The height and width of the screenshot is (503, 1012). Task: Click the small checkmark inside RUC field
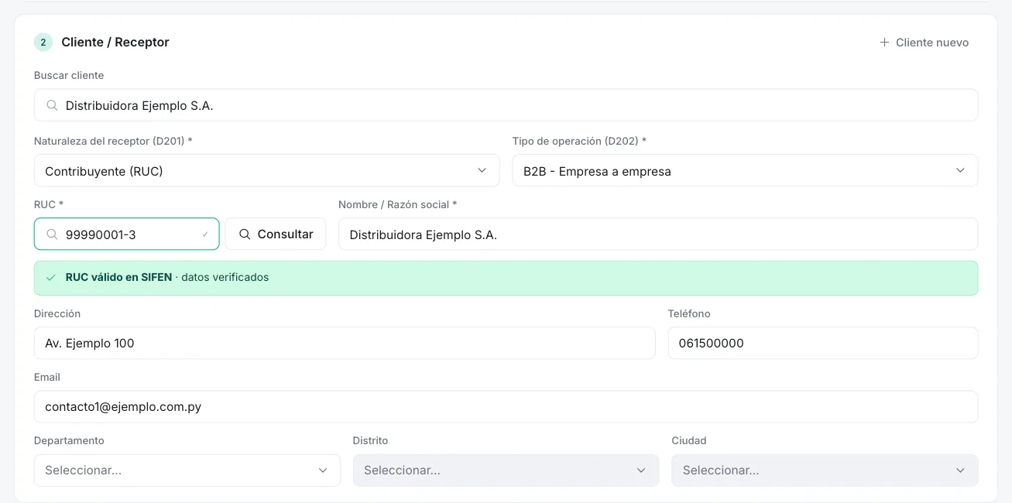coord(205,234)
